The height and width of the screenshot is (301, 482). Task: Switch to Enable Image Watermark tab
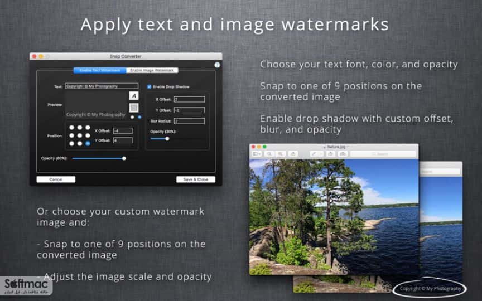click(152, 70)
